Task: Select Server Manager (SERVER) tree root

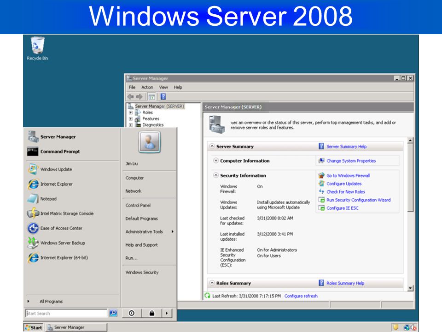Action: pos(159,106)
